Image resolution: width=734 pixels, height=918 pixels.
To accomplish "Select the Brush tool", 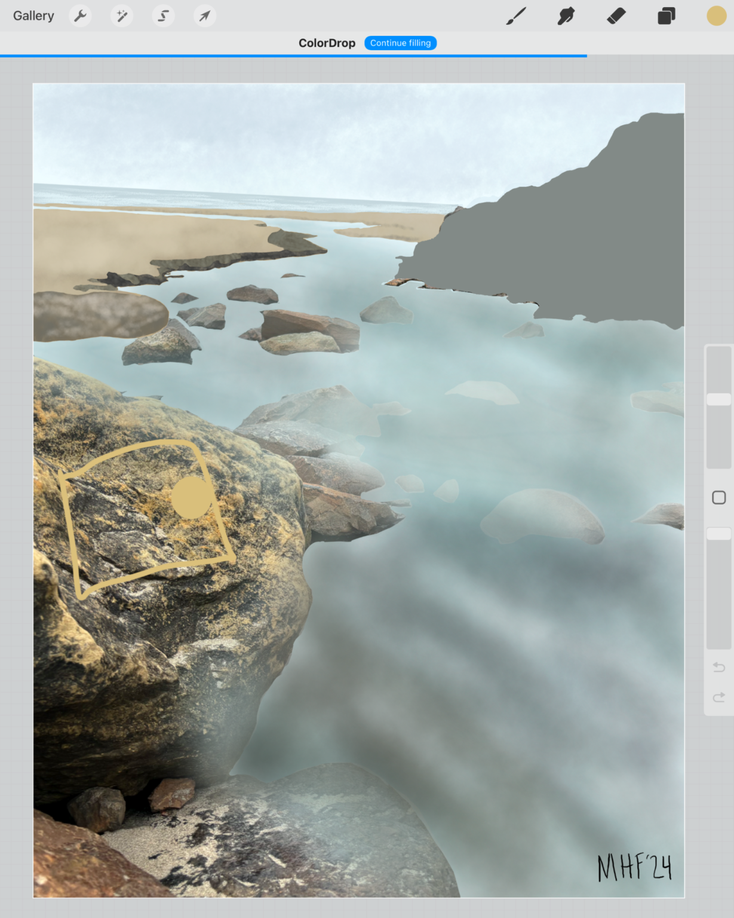I will (x=516, y=16).
